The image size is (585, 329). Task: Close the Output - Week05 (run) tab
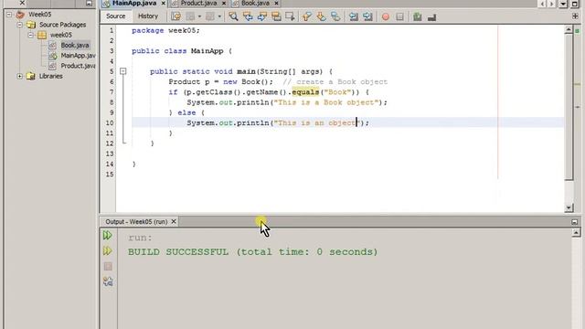[x=174, y=221]
